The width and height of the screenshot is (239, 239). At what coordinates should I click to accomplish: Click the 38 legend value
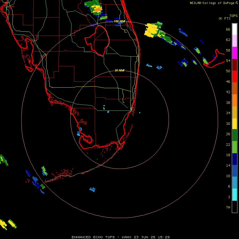click(228, 103)
